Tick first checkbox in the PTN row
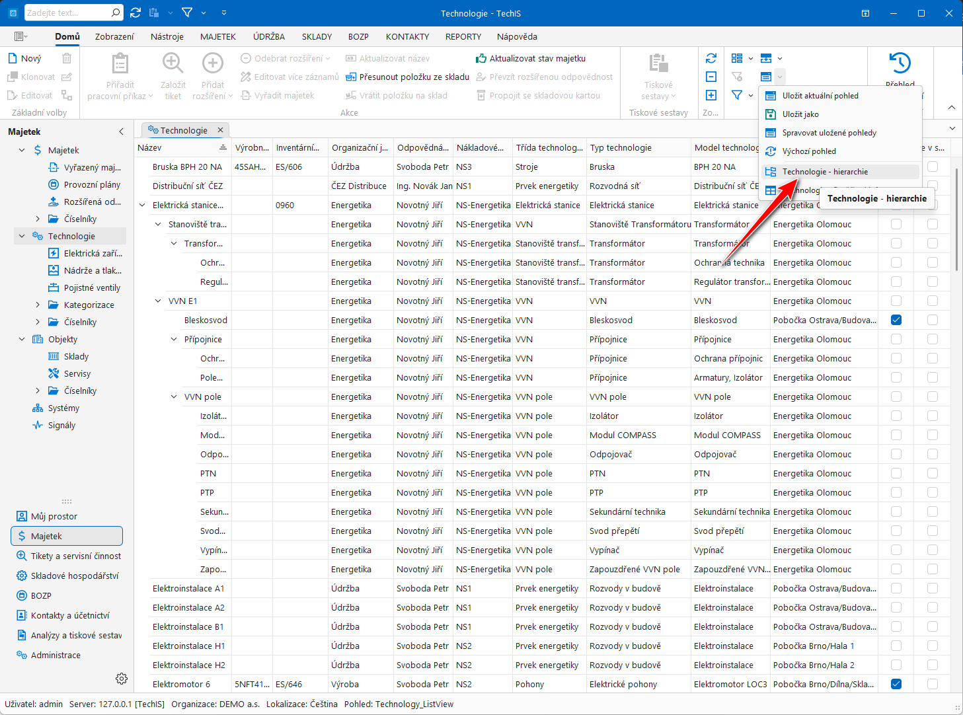This screenshot has height=715, width=963. coord(896,473)
